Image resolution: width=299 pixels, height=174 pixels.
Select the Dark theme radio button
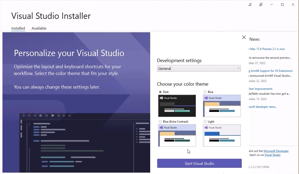[160, 92]
